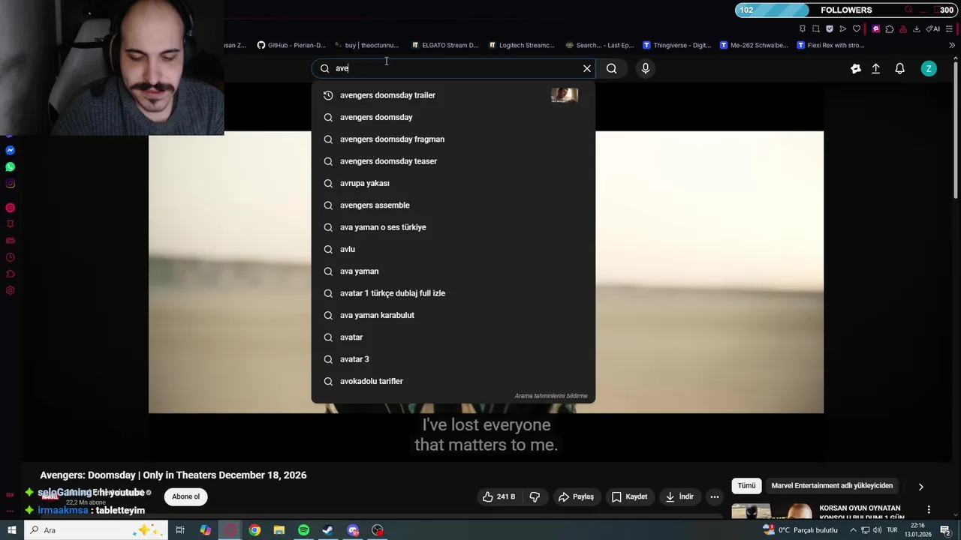Open Spotify from taskbar

(x=303, y=530)
